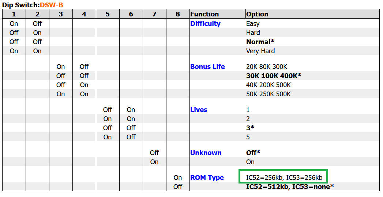This screenshot has width=383, height=197.
Task: Click the blue Difficulty label
Action: [206, 24]
